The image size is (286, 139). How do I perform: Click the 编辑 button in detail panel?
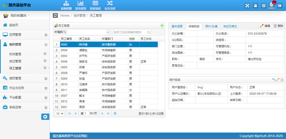[264, 26]
